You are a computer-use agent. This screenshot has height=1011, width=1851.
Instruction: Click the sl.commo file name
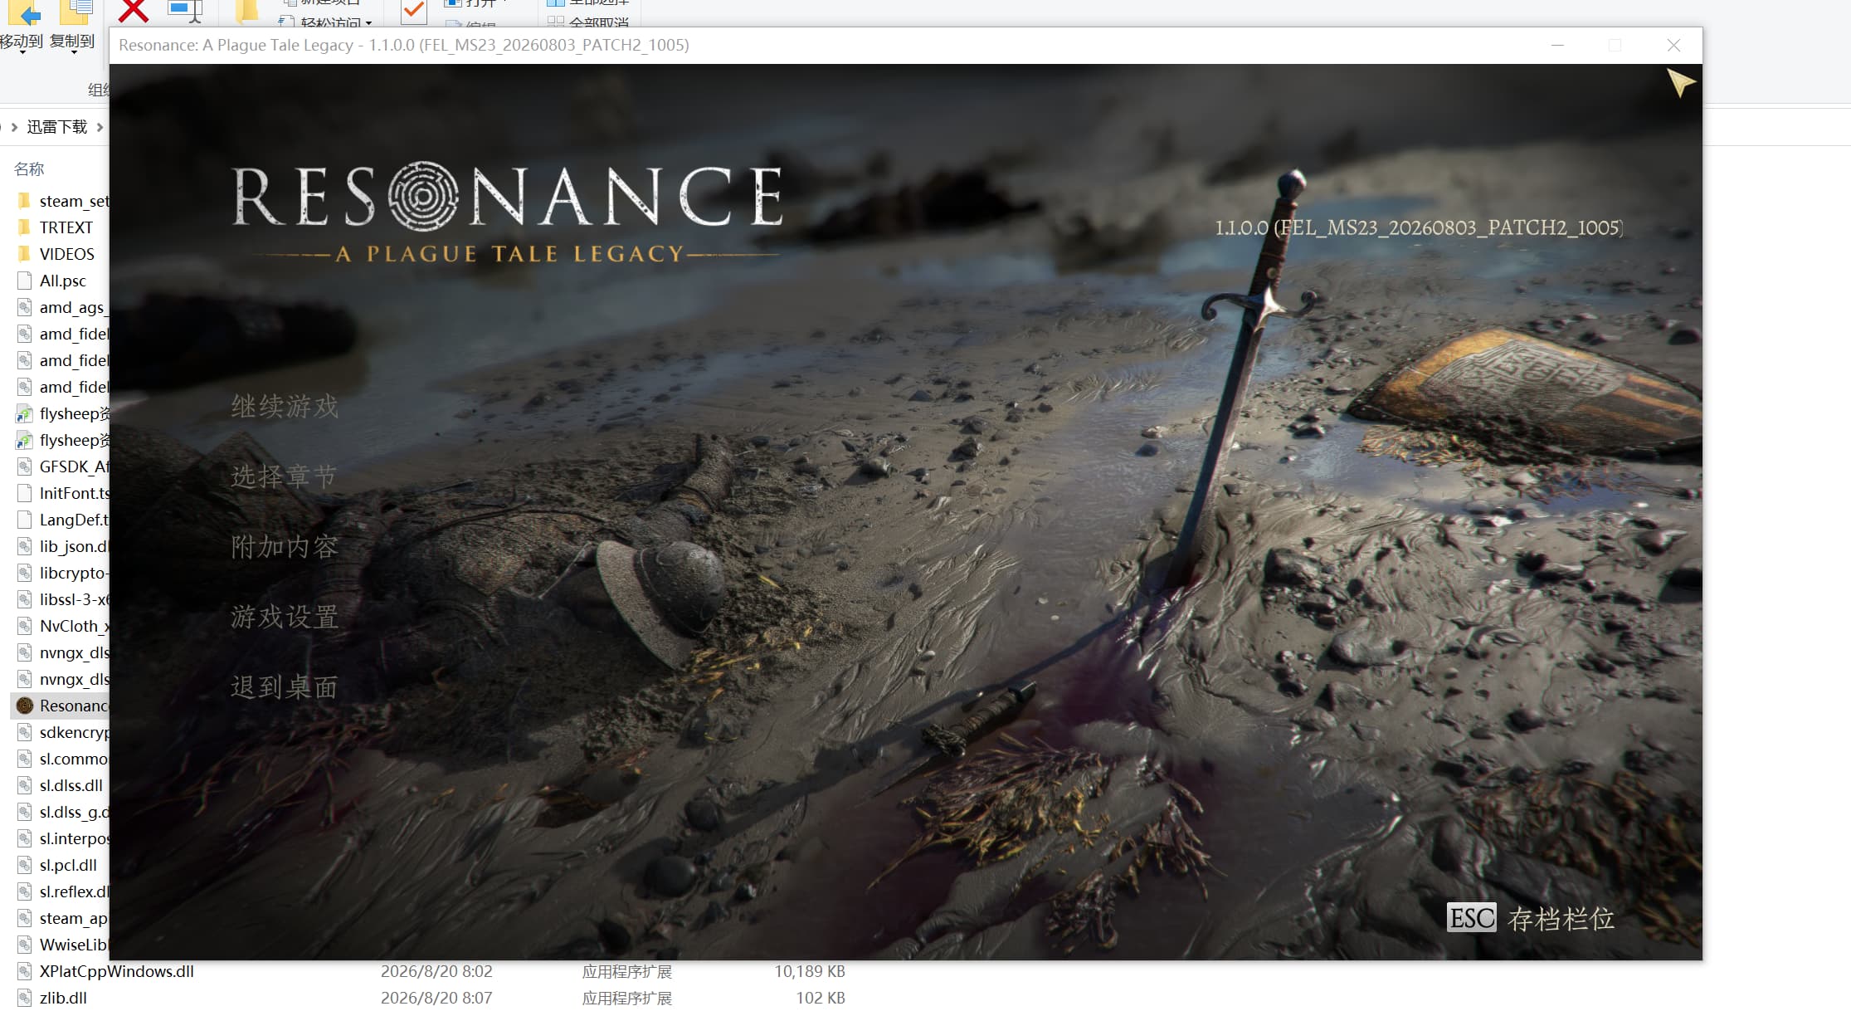click(74, 759)
